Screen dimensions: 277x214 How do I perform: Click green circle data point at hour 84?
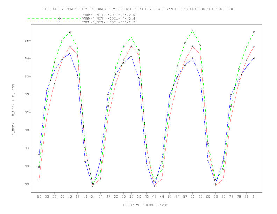click(x=254, y=32)
